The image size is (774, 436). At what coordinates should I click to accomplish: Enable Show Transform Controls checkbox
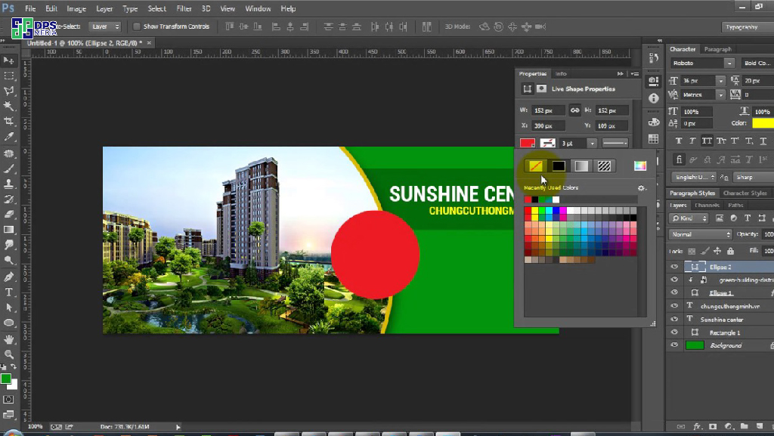[137, 26]
